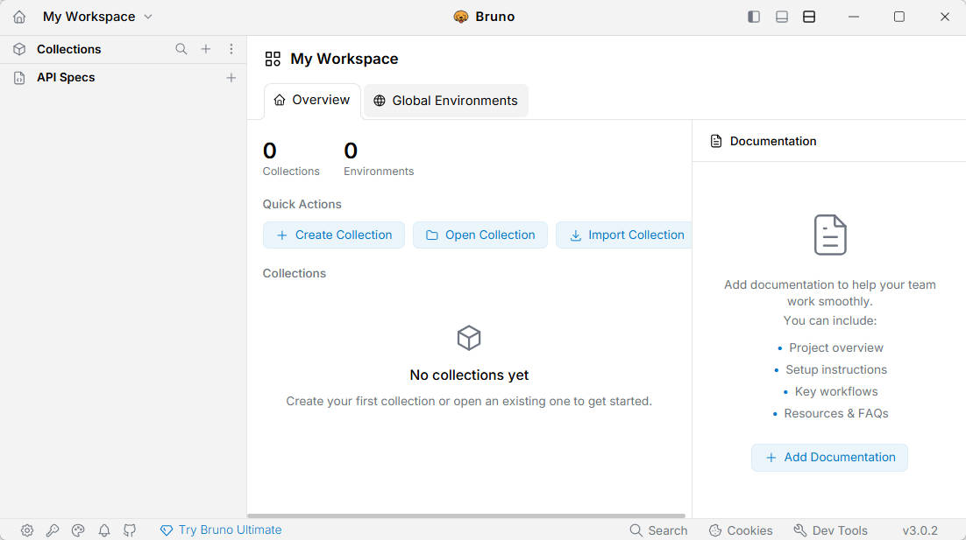
Task: Click the home icon in title bar
Action: (x=19, y=17)
